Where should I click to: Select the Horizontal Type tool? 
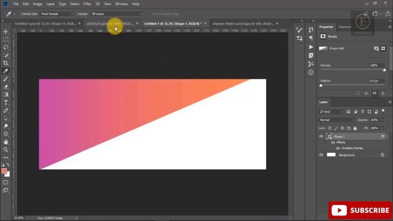[x=6, y=103]
